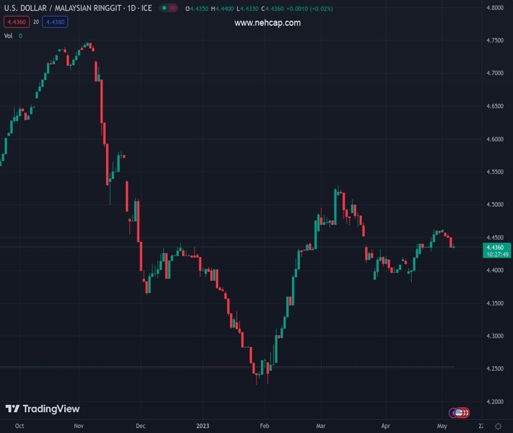This screenshot has height=433, width=513.
Task: Click the TradingView logo
Action: [x=42, y=409]
